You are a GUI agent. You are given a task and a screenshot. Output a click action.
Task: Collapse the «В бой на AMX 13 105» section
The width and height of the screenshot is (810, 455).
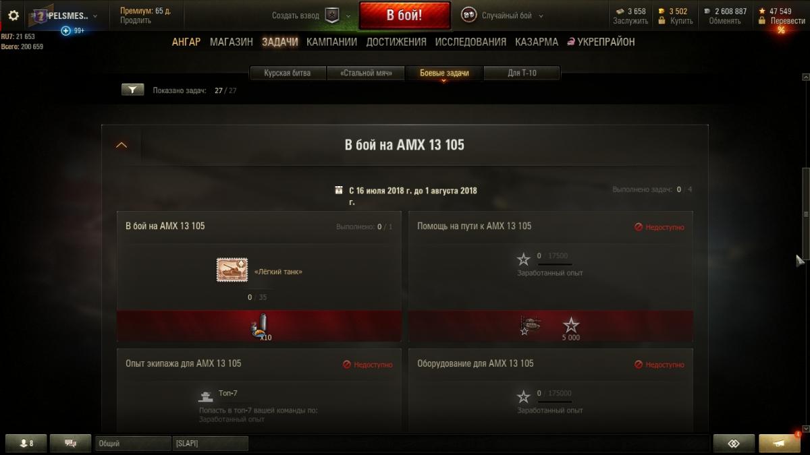coord(122,145)
